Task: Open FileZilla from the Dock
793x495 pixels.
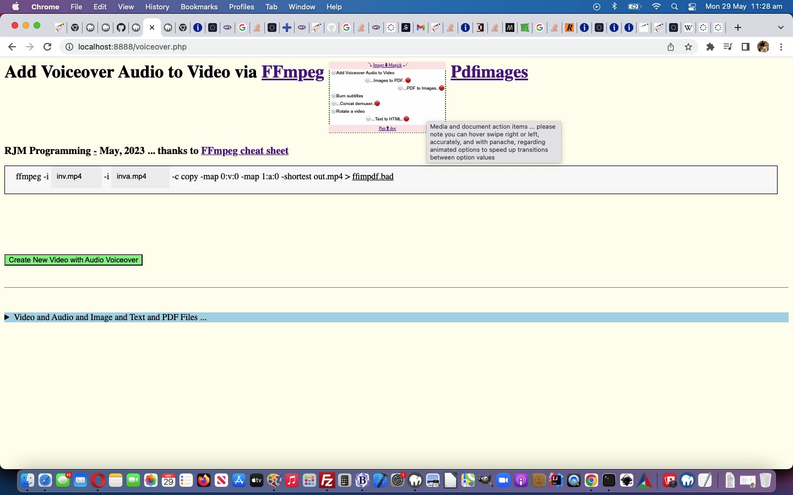Action: point(327,481)
